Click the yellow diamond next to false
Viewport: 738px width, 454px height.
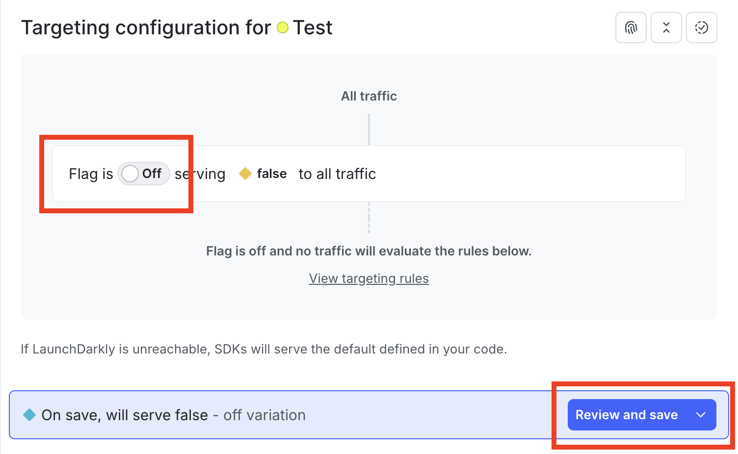point(245,174)
